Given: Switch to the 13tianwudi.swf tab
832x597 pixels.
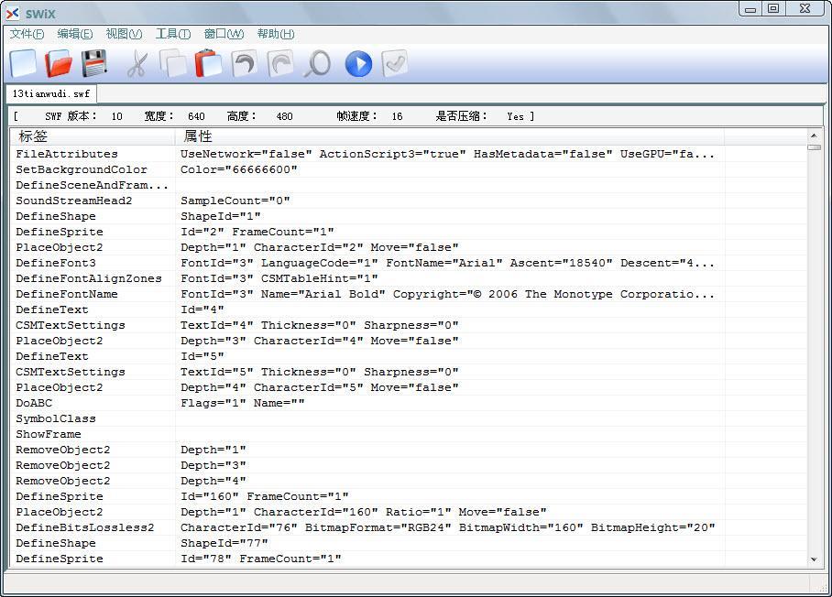Looking at the screenshot, I should click(x=50, y=92).
